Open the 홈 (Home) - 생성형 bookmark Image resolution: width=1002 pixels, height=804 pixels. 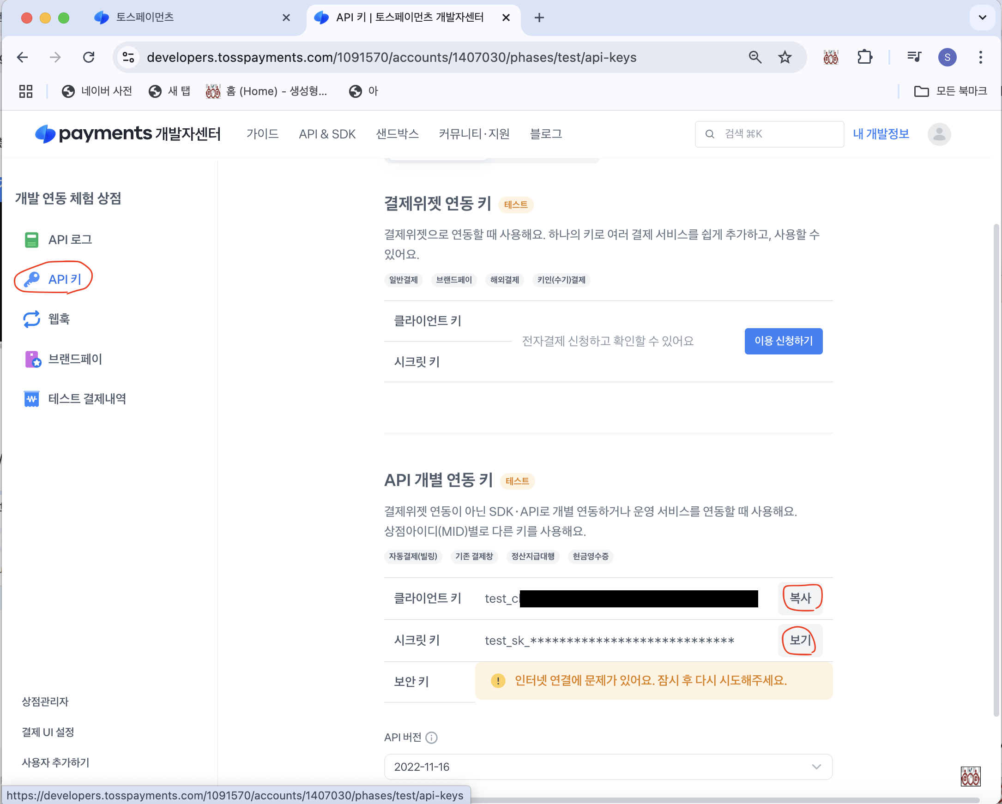[267, 91]
